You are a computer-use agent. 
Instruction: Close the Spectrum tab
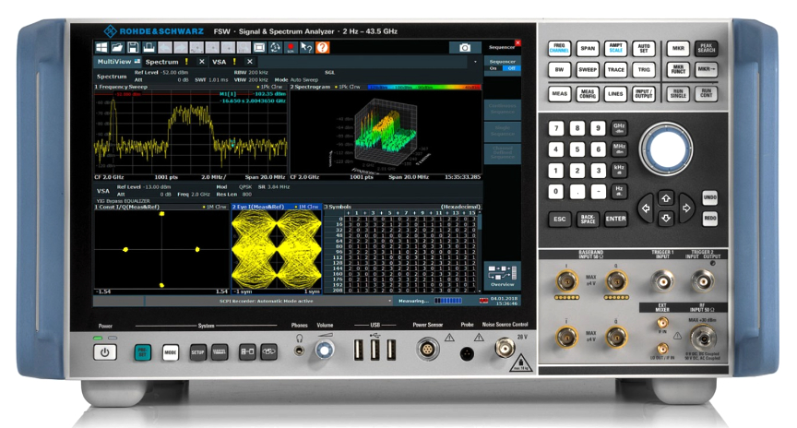point(202,62)
